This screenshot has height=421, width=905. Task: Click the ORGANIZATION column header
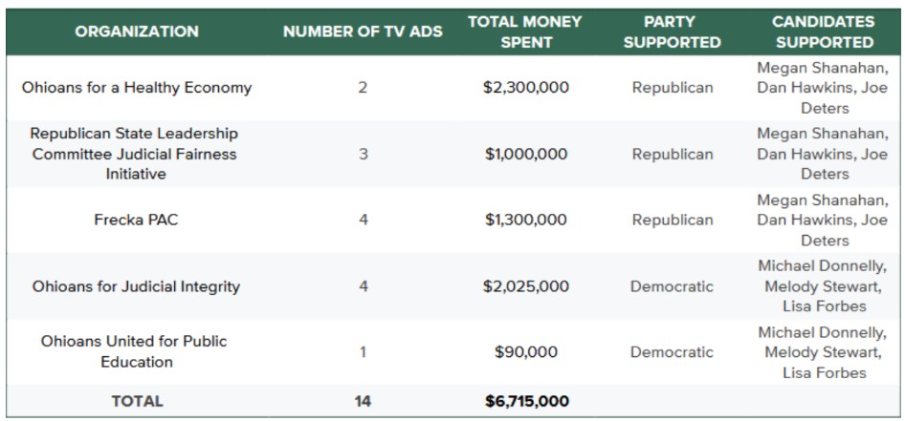[x=137, y=32]
